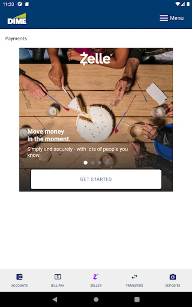The height and width of the screenshot is (307, 192).
Task: Open the Accounts wallet icon
Action: [x=19, y=277]
